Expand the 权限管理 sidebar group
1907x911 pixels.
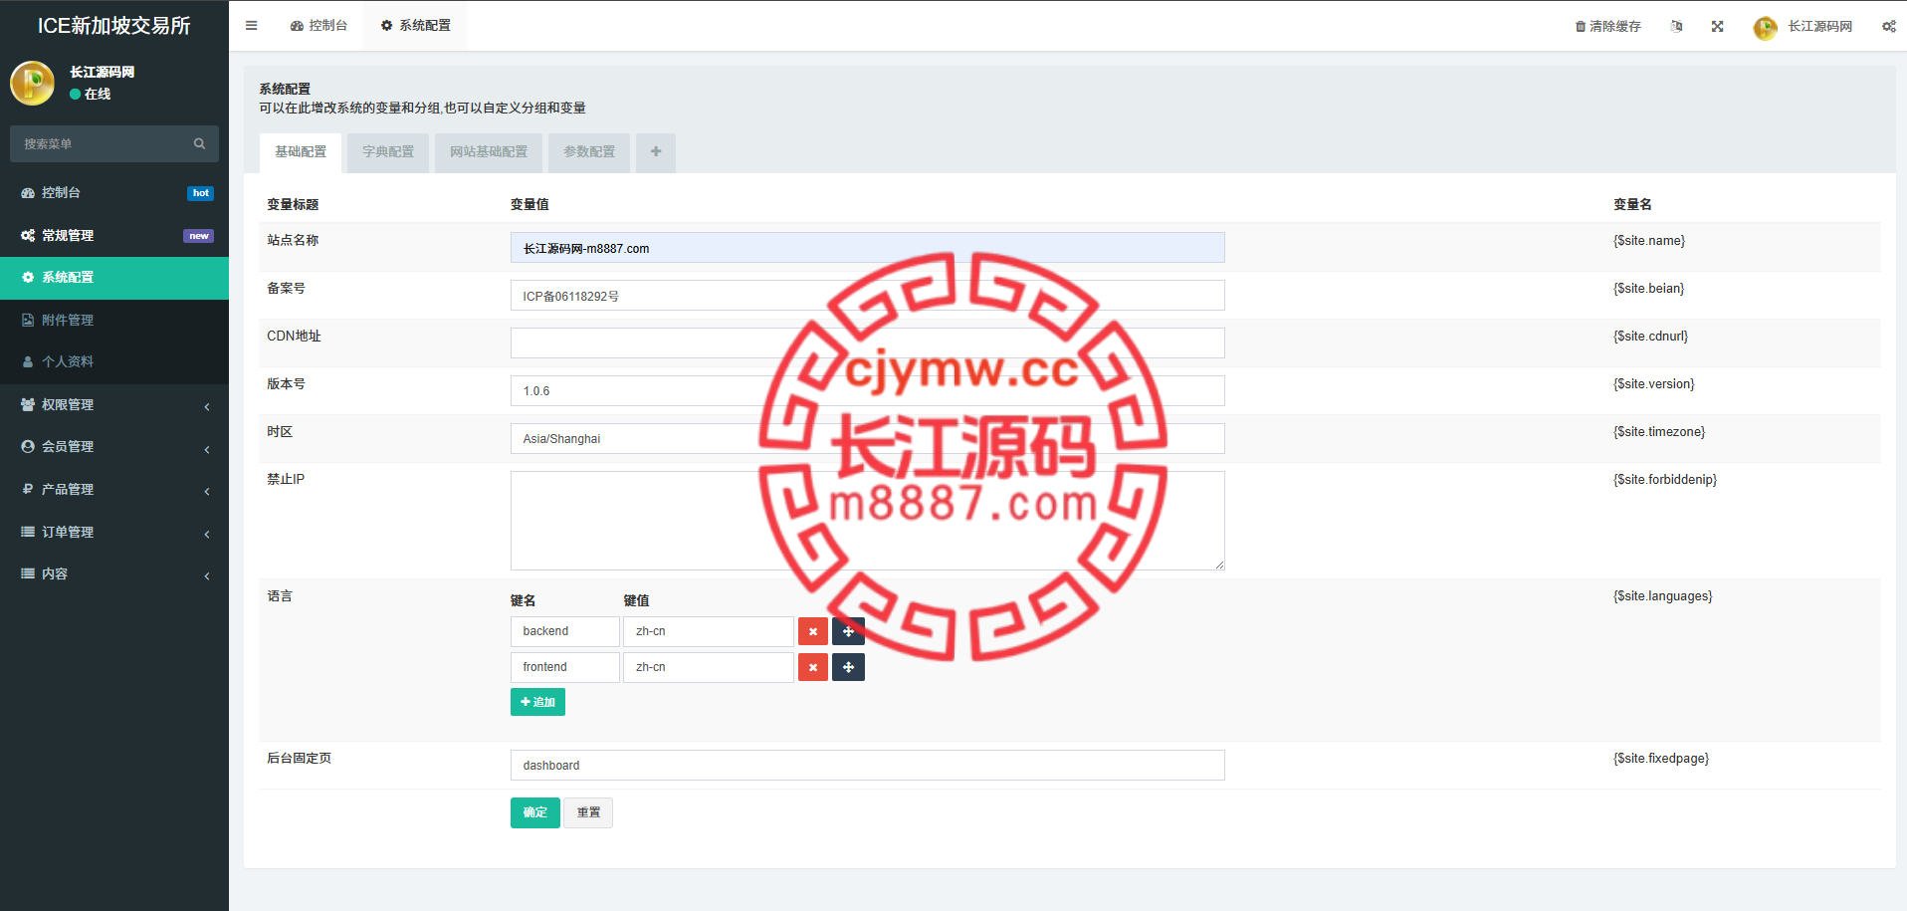(x=114, y=404)
